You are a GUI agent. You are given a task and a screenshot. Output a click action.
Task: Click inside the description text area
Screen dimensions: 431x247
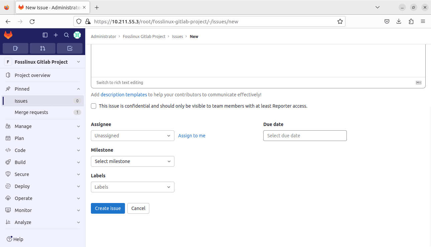[258, 61]
